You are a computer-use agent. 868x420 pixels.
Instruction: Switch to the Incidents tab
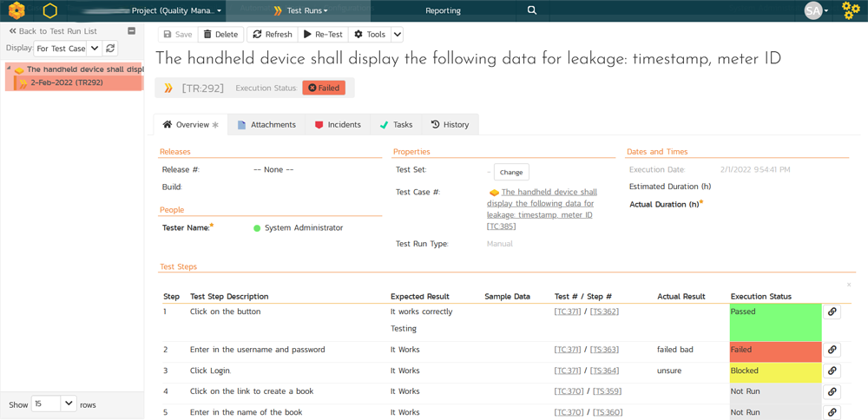[338, 125]
